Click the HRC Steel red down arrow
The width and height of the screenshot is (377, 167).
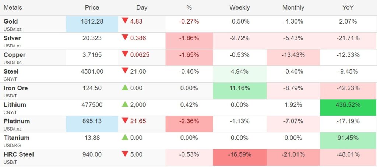pyautogui.click(x=125, y=154)
